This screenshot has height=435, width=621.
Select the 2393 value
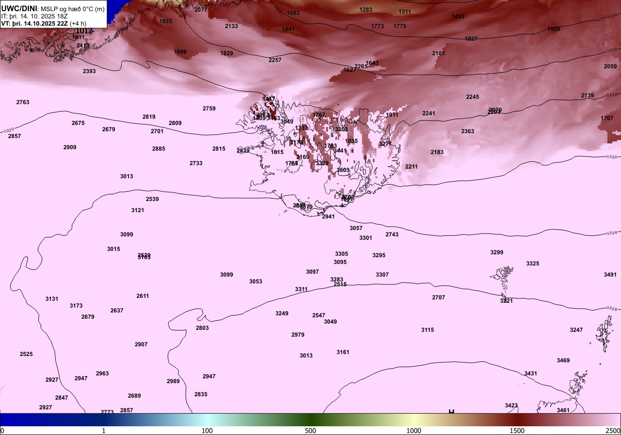[x=89, y=71]
